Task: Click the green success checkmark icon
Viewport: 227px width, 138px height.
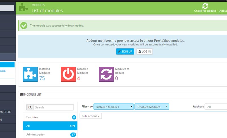Action: (24, 26)
